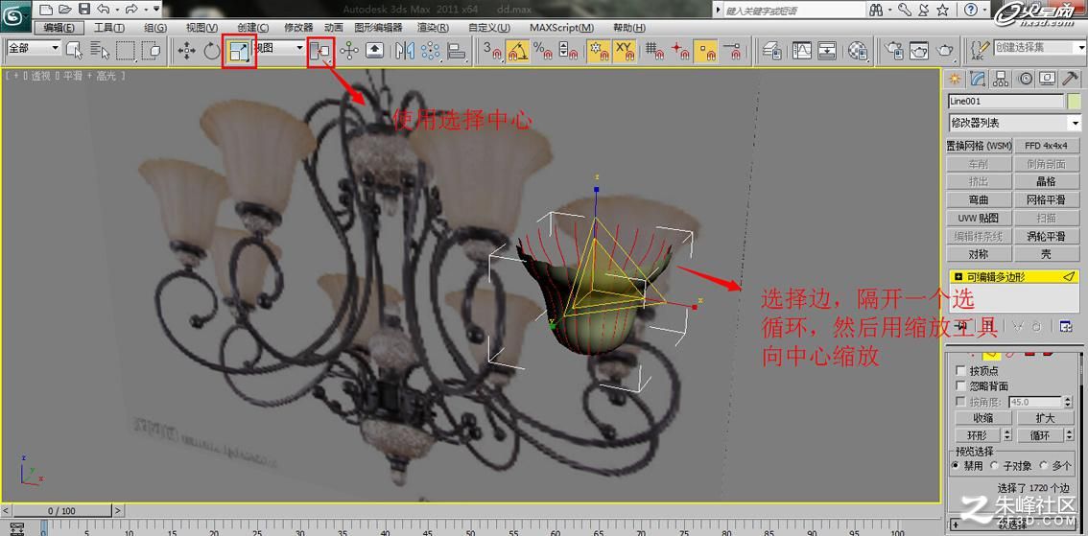Apply the 网格平滑 modifier button
Viewport: 1088px width, 536px height.
(1046, 199)
